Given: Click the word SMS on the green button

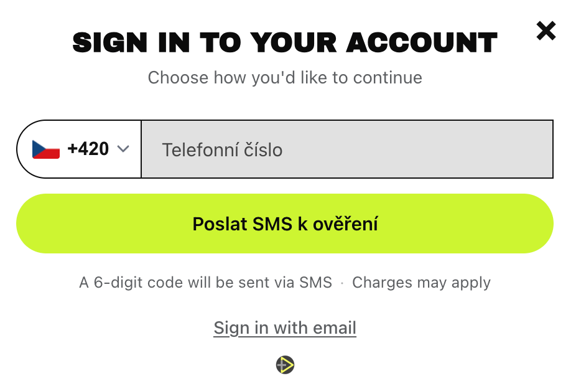Looking at the screenshot, I should click(272, 224).
